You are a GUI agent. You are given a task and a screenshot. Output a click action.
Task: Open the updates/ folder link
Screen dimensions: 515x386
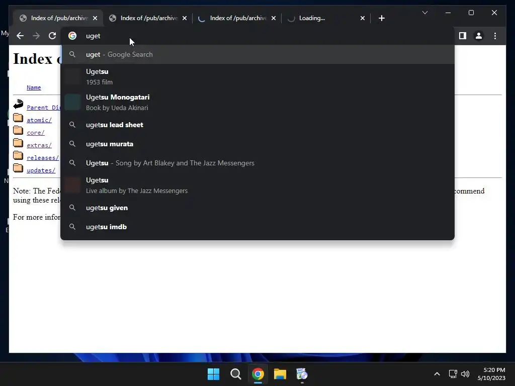tap(41, 170)
